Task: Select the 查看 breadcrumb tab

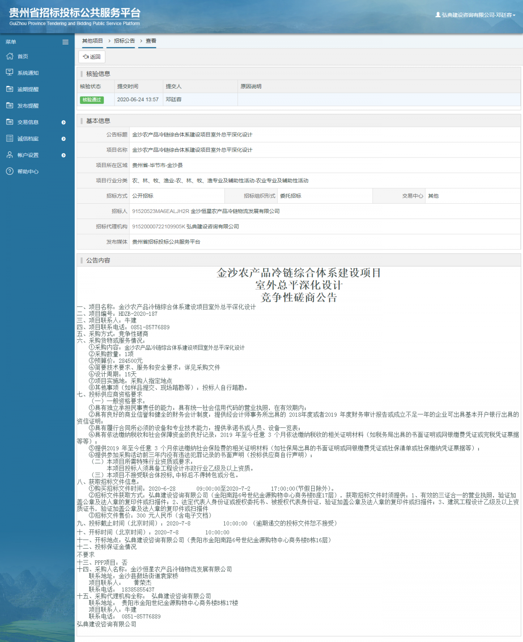Action: [151, 41]
